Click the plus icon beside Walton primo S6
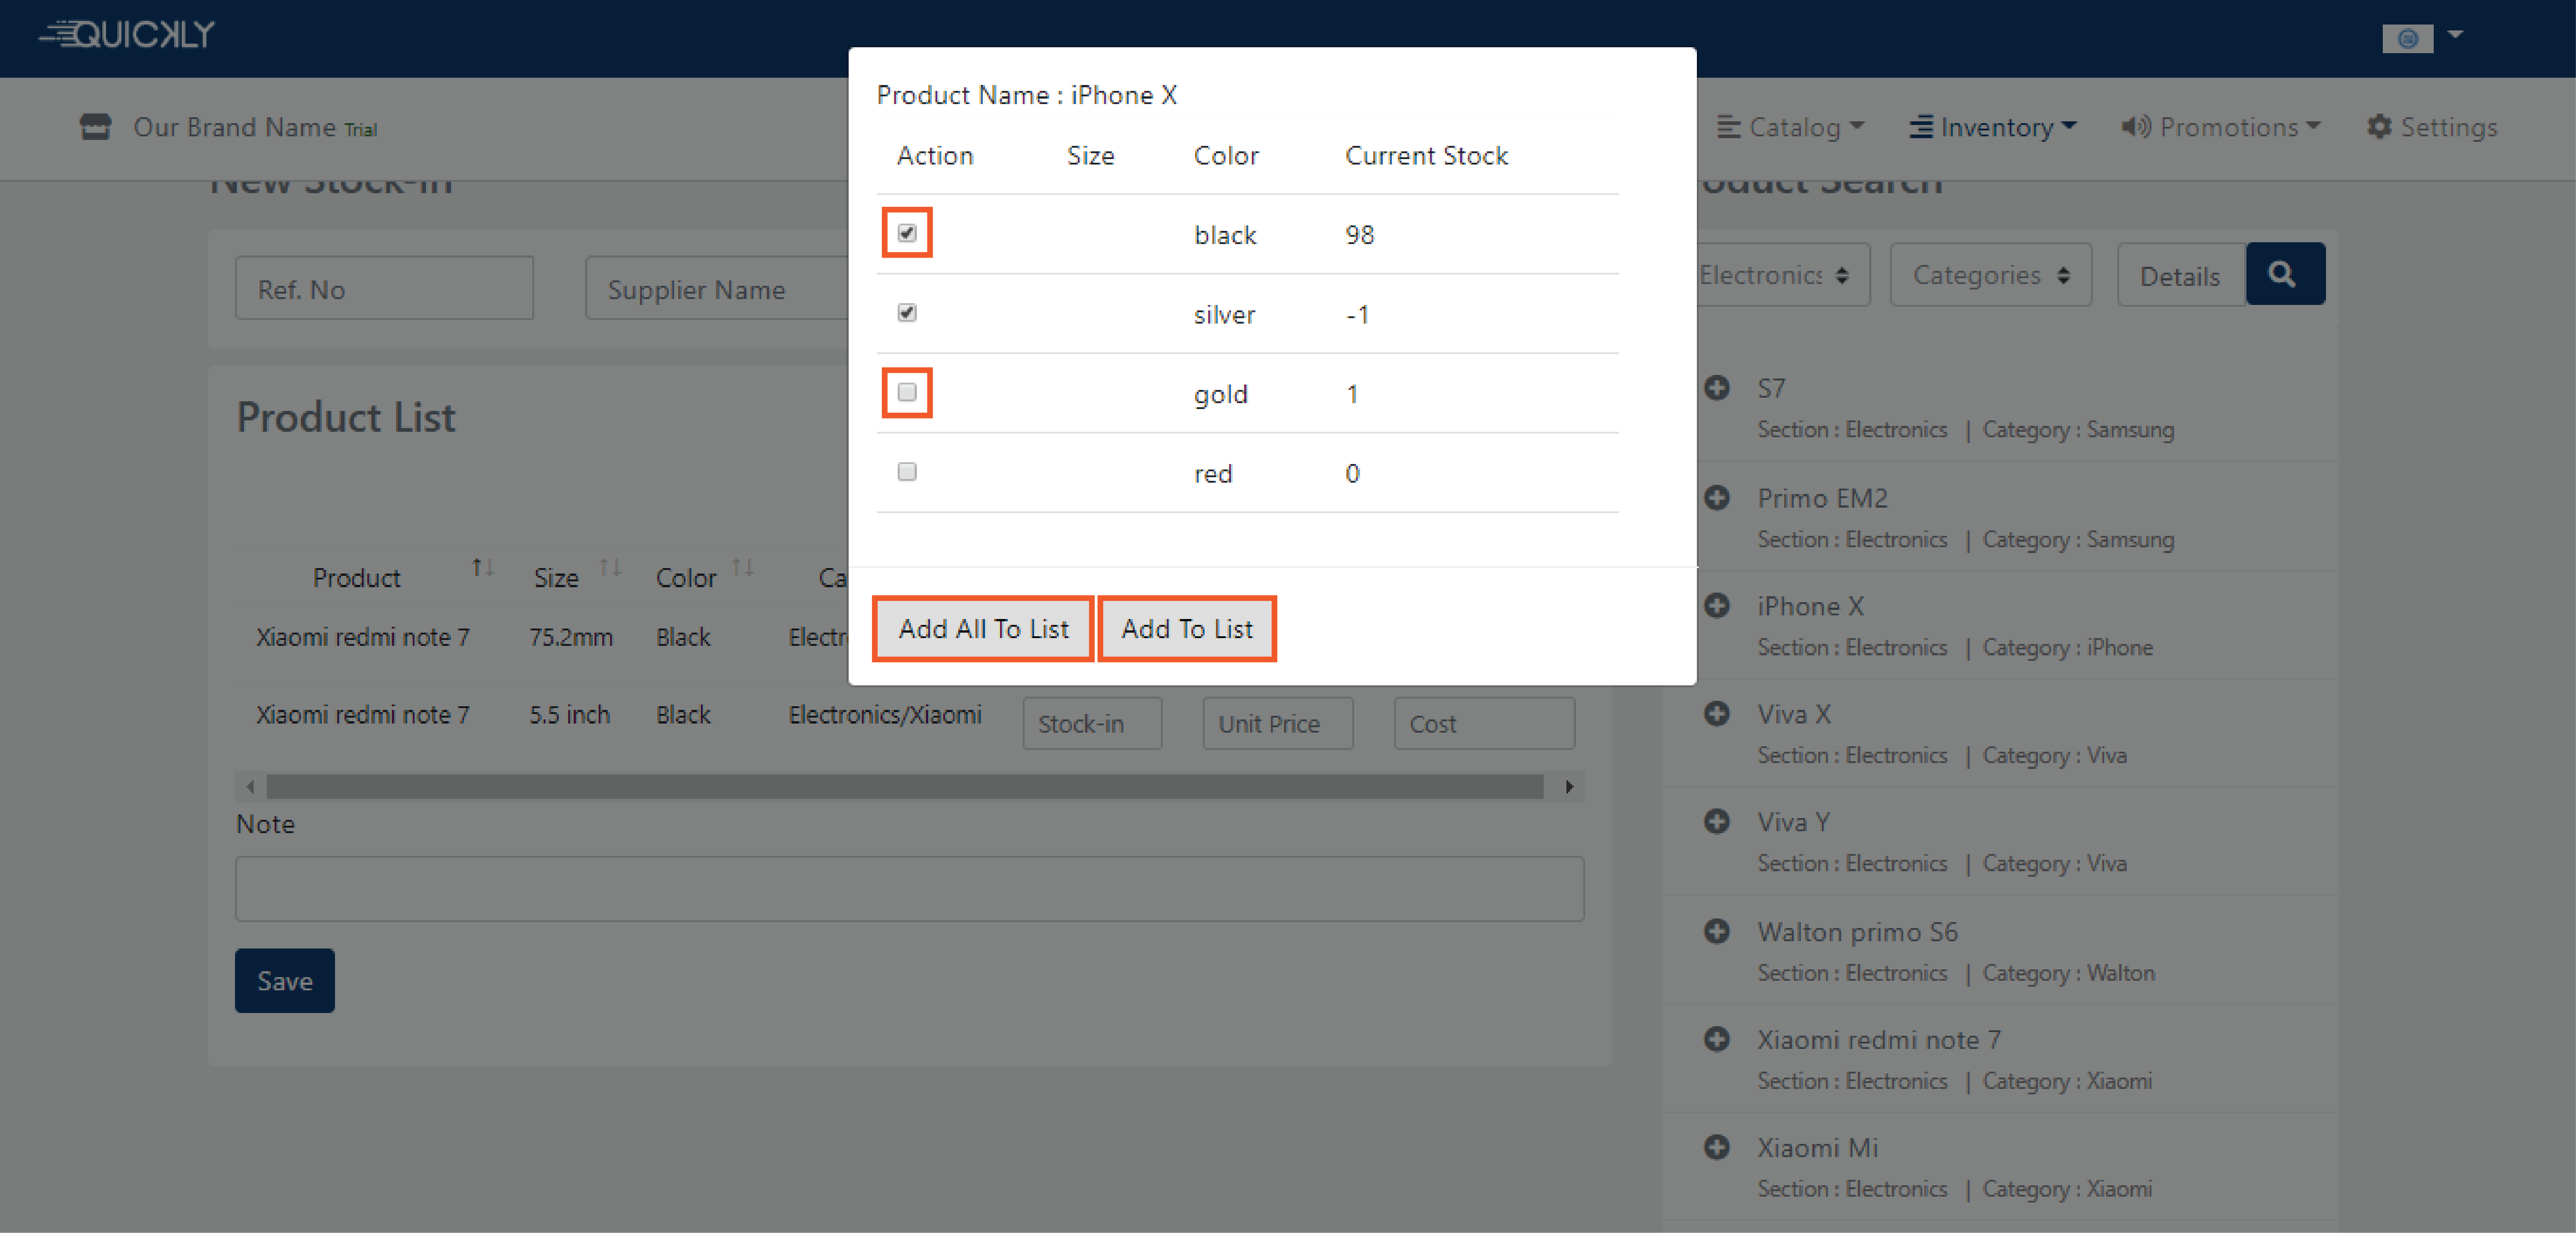Viewport: 2576px width, 1233px height. [1716, 931]
